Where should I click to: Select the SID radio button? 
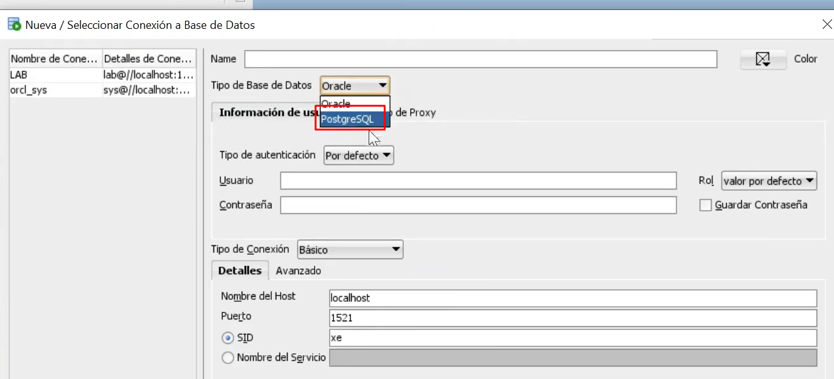tap(227, 337)
